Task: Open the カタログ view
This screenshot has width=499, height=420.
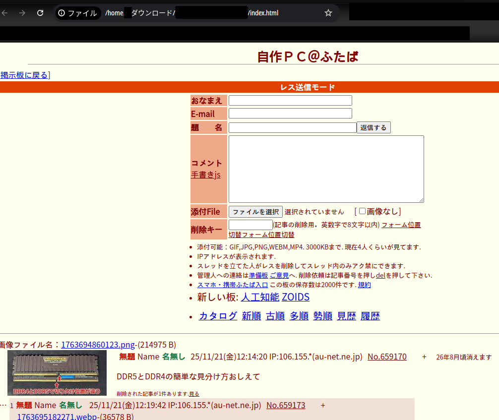Action: click(x=218, y=316)
